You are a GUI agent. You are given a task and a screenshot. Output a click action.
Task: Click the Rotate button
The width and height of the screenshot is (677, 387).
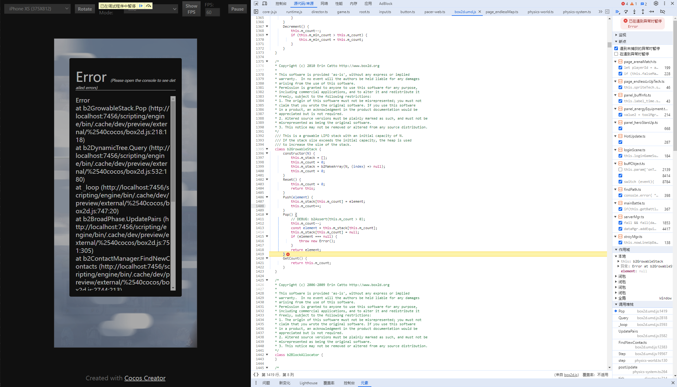(85, 9)
